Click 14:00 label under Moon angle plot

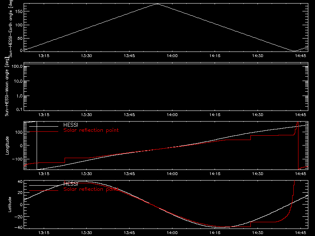pyautogui.click(x=172, y=115)
